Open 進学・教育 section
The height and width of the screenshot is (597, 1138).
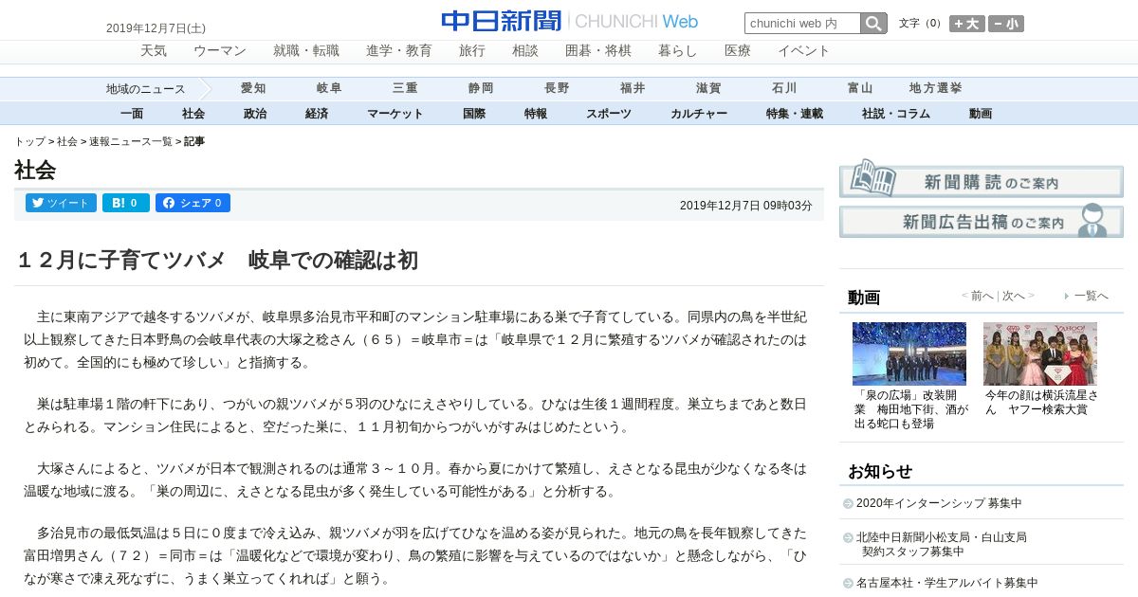399,51
